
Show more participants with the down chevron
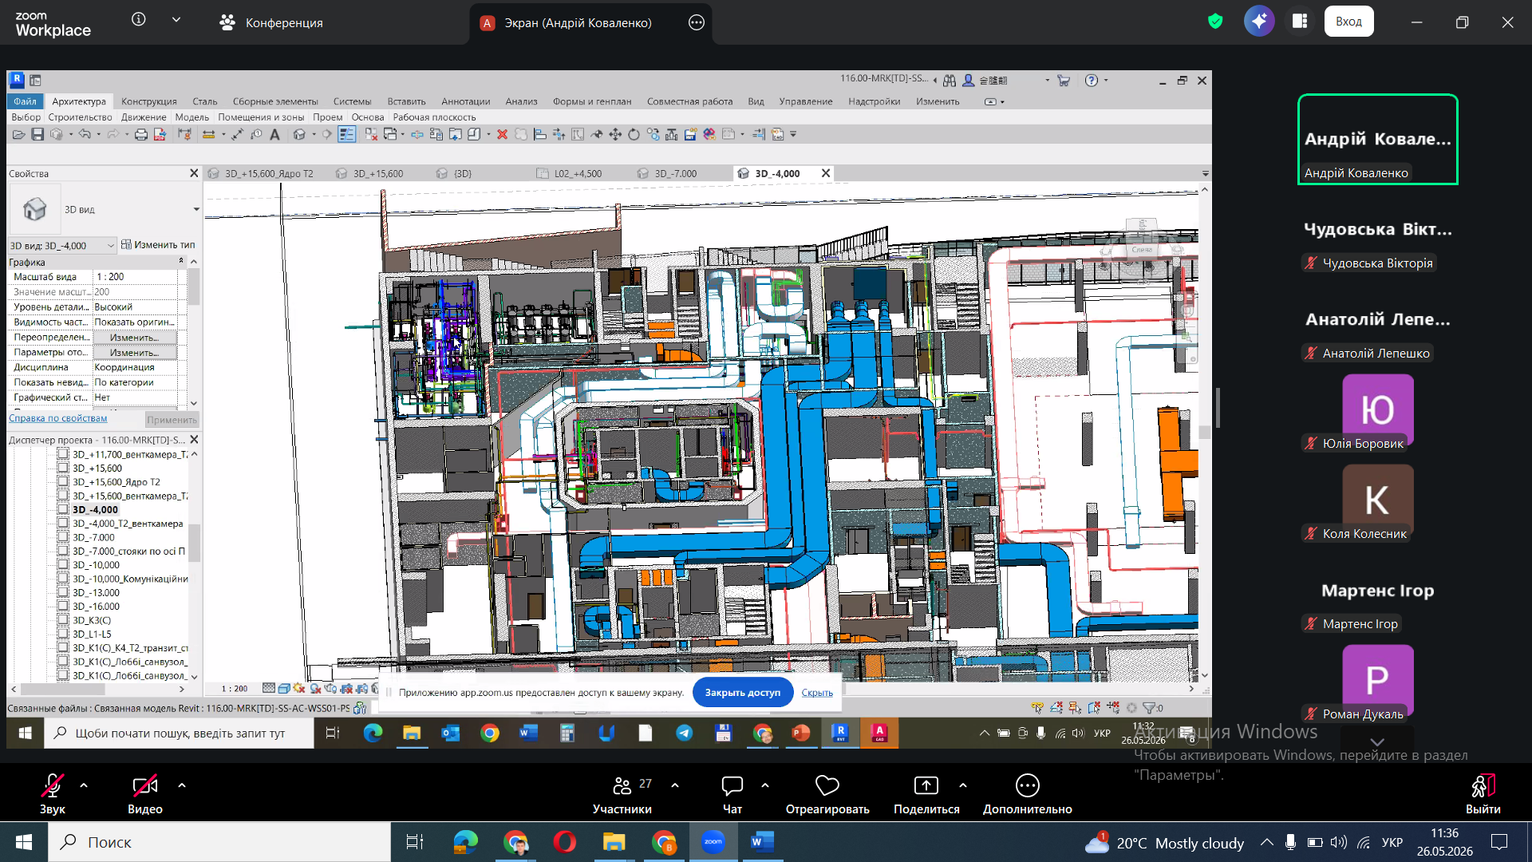(x=1377, y=741)
